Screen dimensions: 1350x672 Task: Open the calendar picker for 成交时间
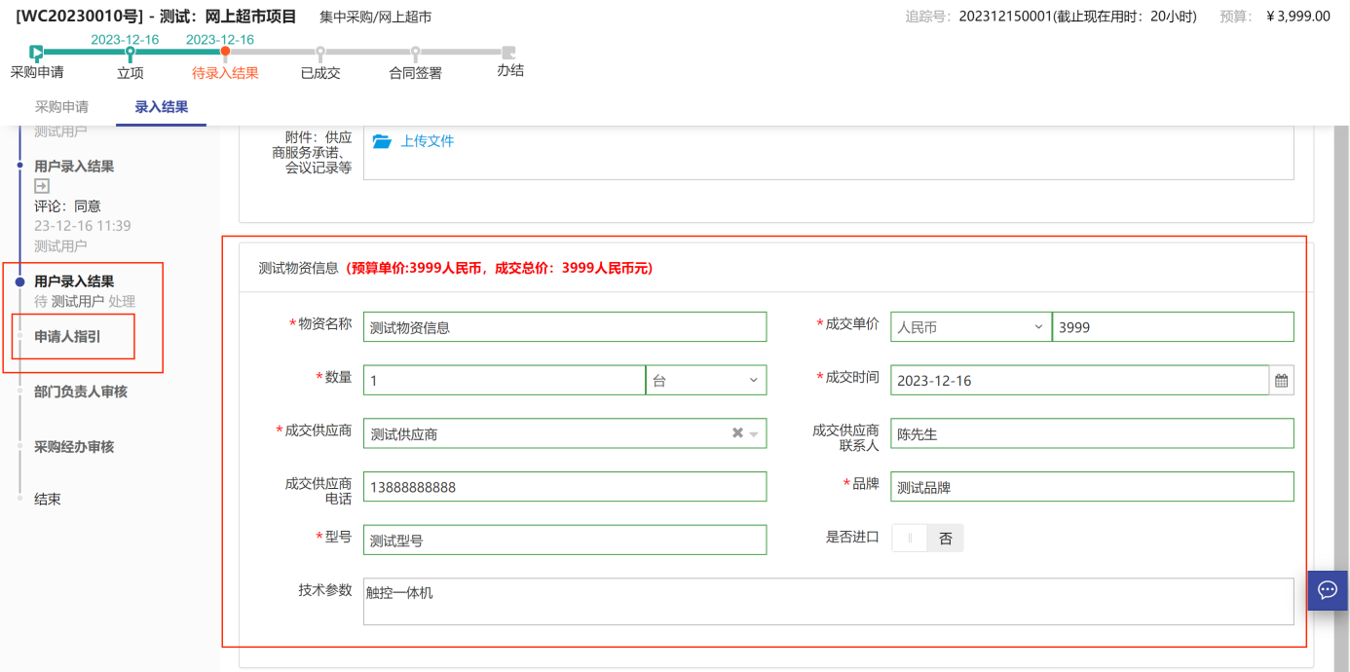click(1281, 381)
